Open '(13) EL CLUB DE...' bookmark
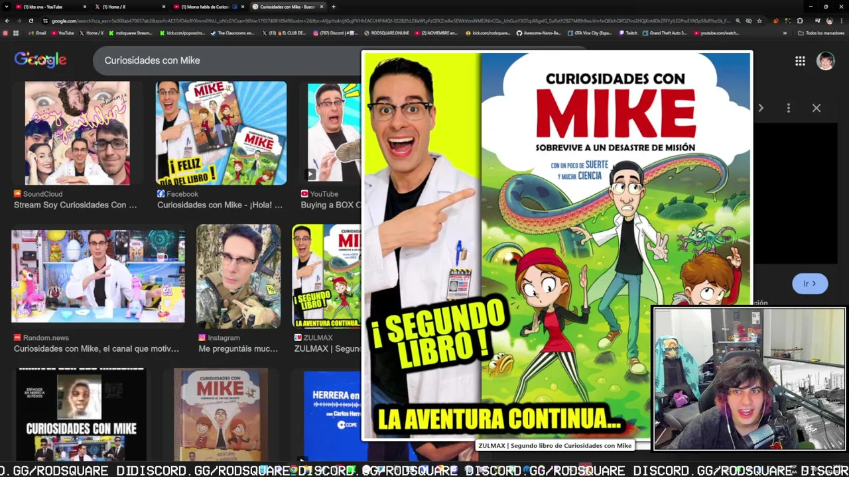Screen dimensions: 849x477 coord(285,33)
